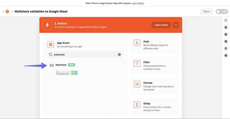The image size is (230, 119).
Task: Open the help question mark in sidebar
Action: pos(226,27)
